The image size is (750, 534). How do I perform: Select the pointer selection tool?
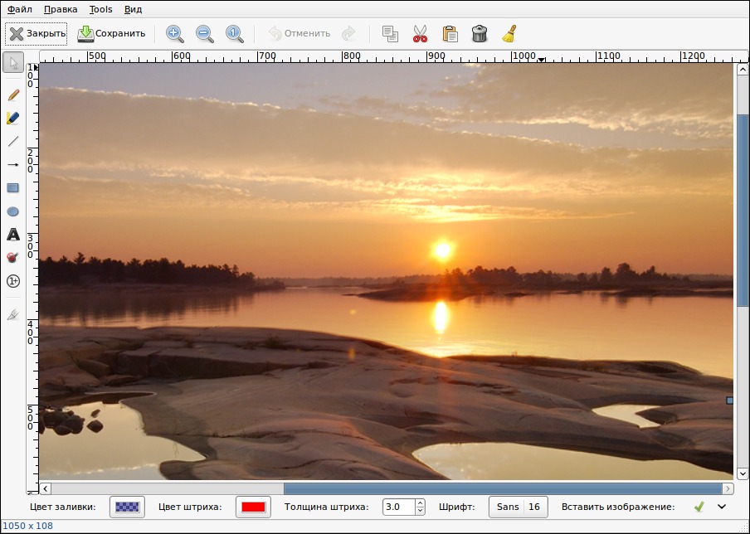tap(13, 63)
